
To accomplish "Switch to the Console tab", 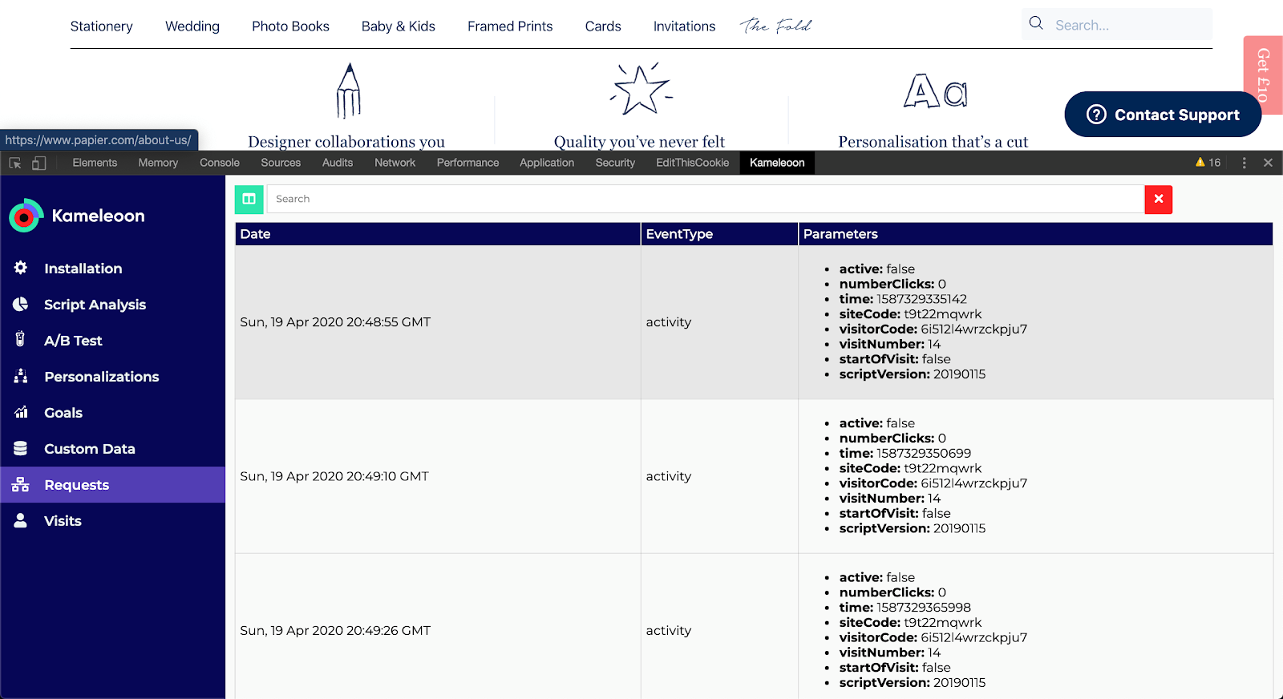I will 220,163.
